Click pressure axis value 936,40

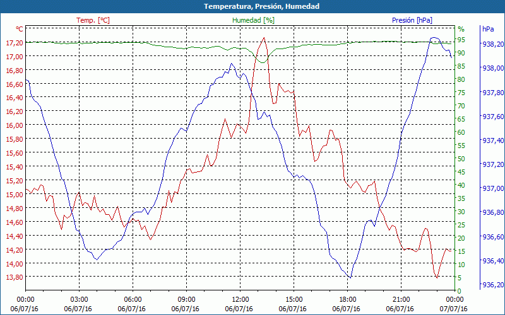(x=493, y=261)
